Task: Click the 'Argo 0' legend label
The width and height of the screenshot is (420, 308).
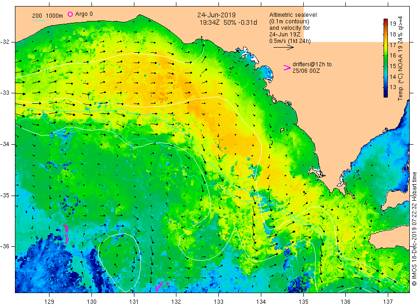Action: click(84, 14)
